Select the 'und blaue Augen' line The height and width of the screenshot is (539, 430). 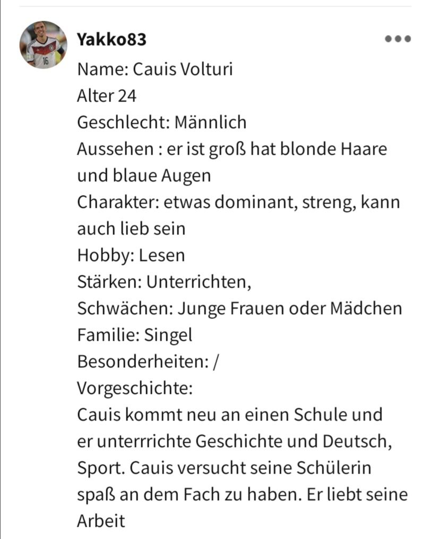tap(144, 176)
